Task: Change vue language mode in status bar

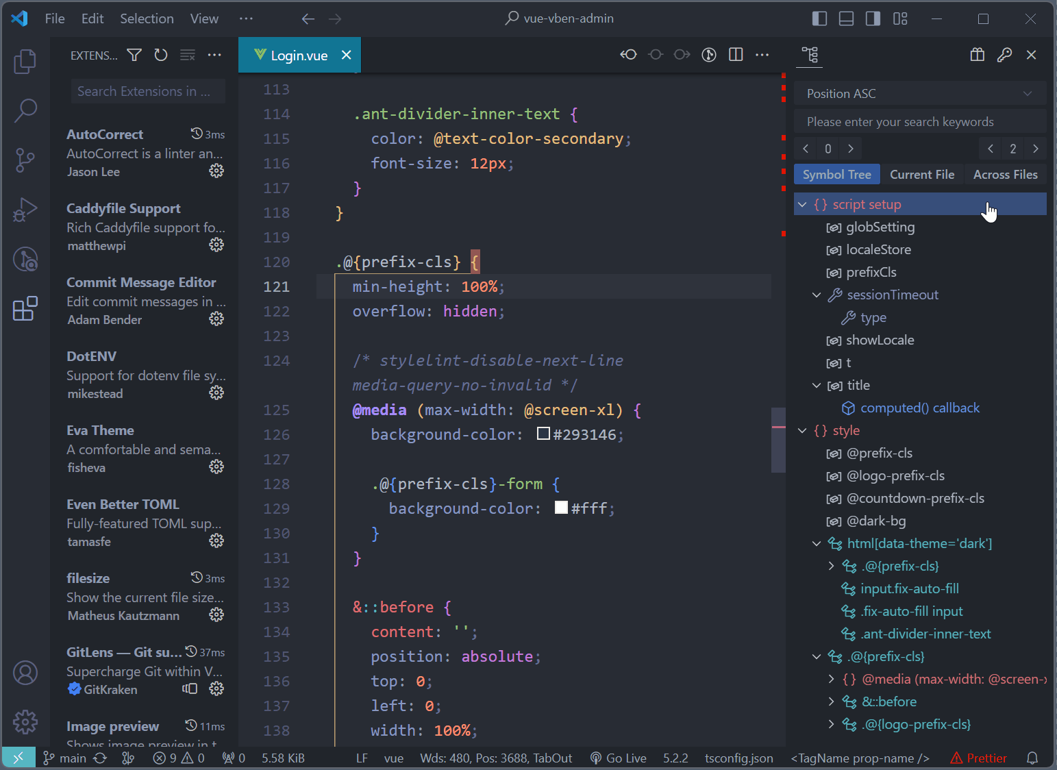Action: pos(394,758)
